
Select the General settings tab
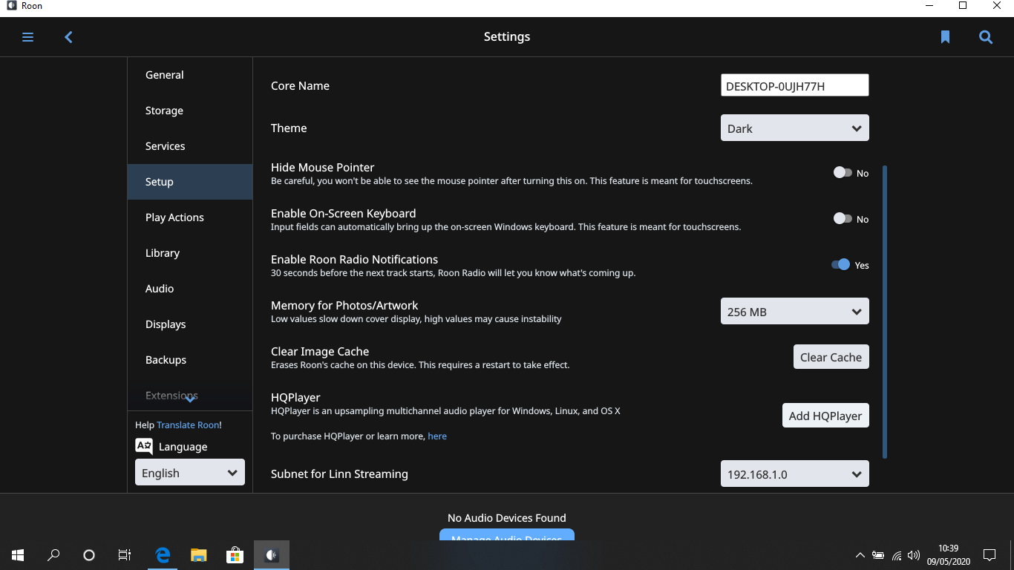190,75
